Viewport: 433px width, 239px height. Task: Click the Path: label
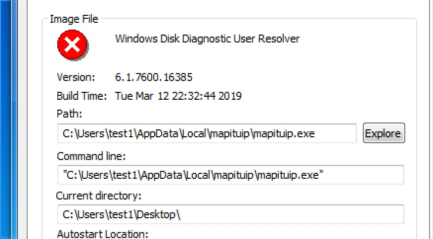tap(69, 114)
